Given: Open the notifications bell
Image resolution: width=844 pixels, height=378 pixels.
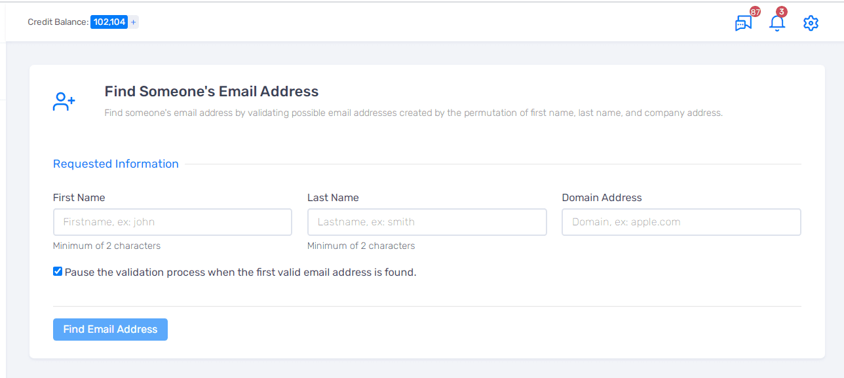Looking at the screenshot, I should (x=777, y=24).
